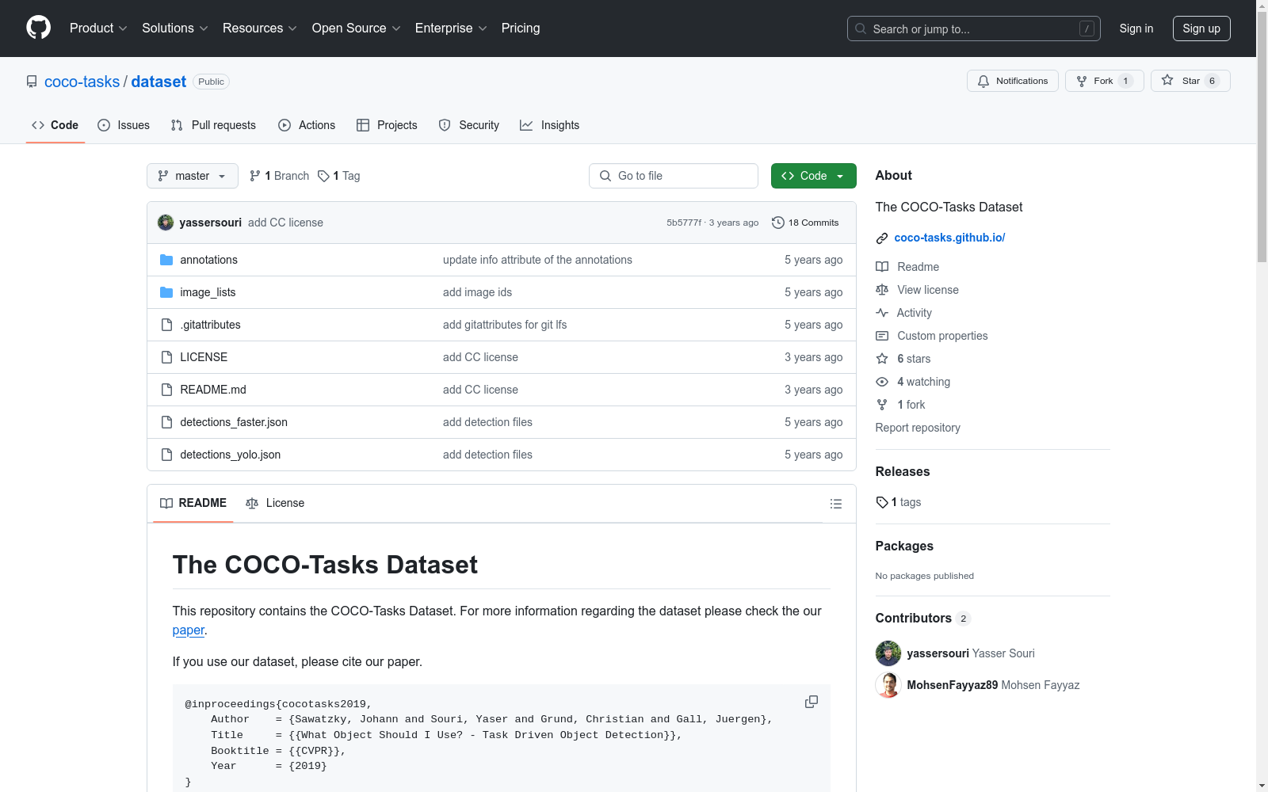
Task: Click 'update info attribute of the annotations' message
Action: 537,260
